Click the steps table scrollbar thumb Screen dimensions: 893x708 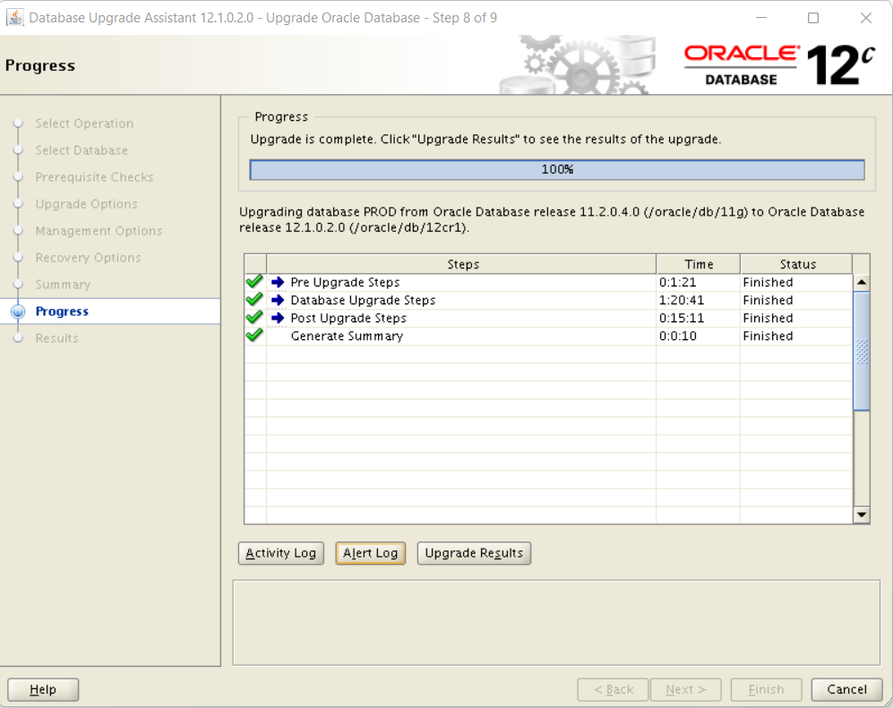862,351
